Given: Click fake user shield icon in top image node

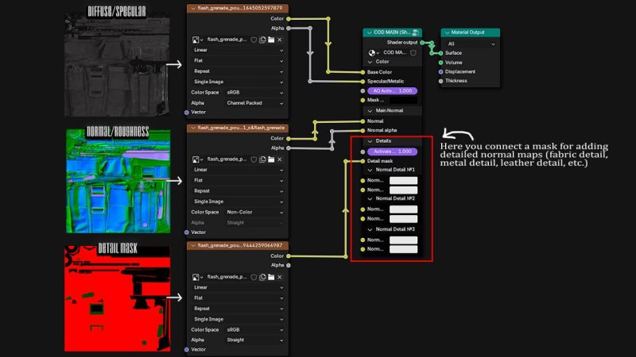Looking at the screenshot, I should tap(254, 39).
